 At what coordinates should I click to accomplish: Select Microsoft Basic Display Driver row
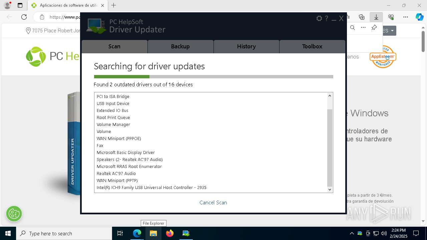211,153
